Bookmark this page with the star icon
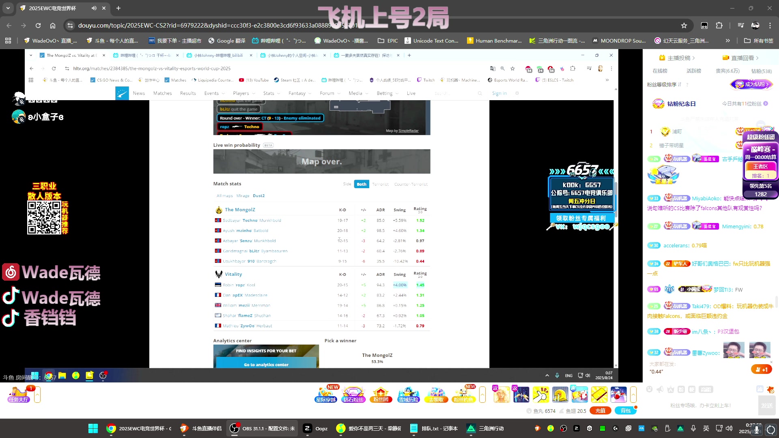 click(x=684, y=26)
